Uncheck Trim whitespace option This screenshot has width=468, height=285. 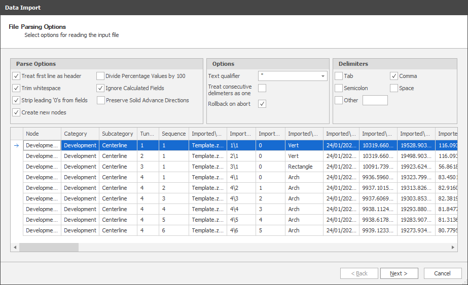coord(16,88)
